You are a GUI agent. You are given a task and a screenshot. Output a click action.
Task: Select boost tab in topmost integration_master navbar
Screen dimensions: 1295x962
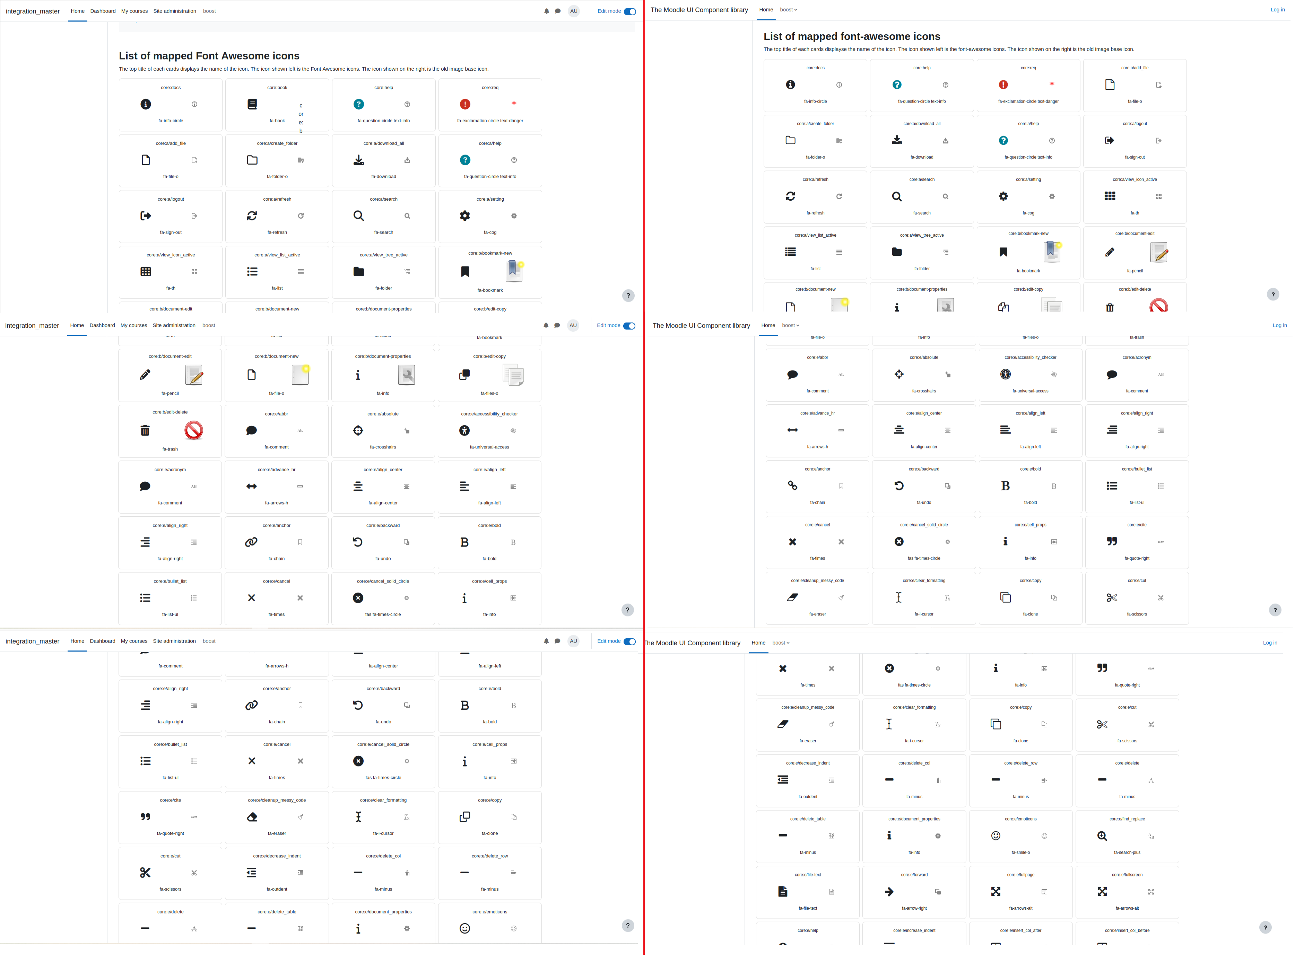210,11
